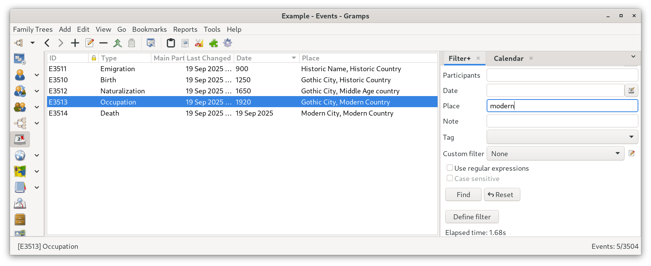Viewport: 651px width, 266px height.
Task: Open the gramplet bar options chevron
Action: click(x=633, y=57)
